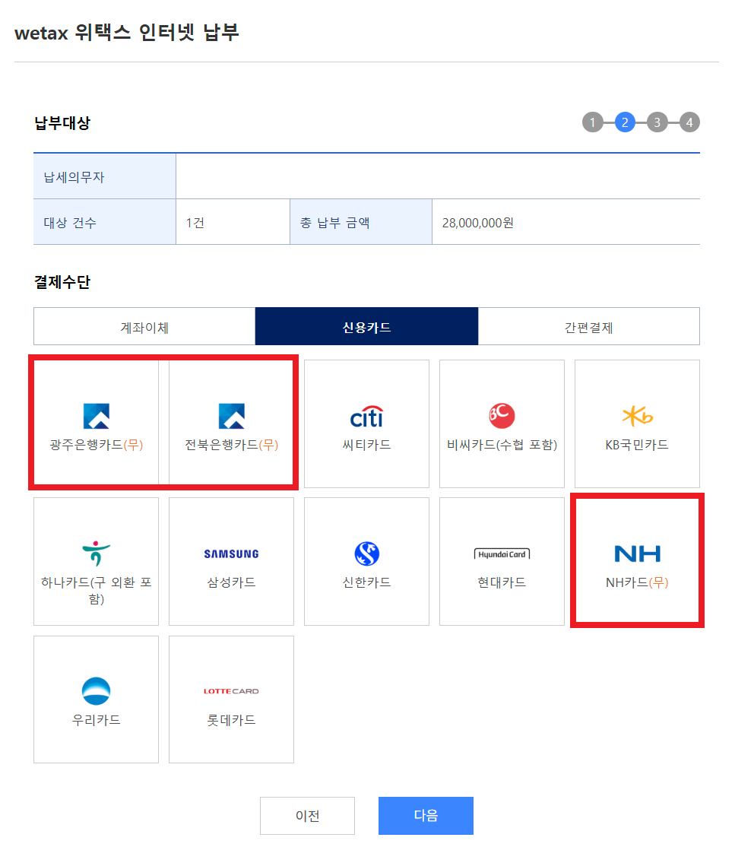
Task: Go back with the 이전 button
Action: [x=307, y=816]
